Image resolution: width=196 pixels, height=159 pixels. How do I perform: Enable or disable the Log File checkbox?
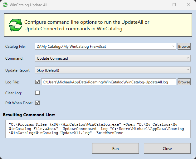[x=37, y=82]
